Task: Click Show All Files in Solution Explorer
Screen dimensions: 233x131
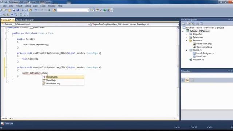Action: (x=189, y=24)
